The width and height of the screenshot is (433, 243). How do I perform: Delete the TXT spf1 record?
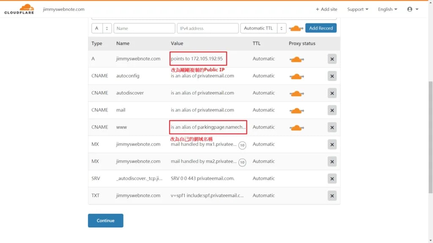click(332, 196)
